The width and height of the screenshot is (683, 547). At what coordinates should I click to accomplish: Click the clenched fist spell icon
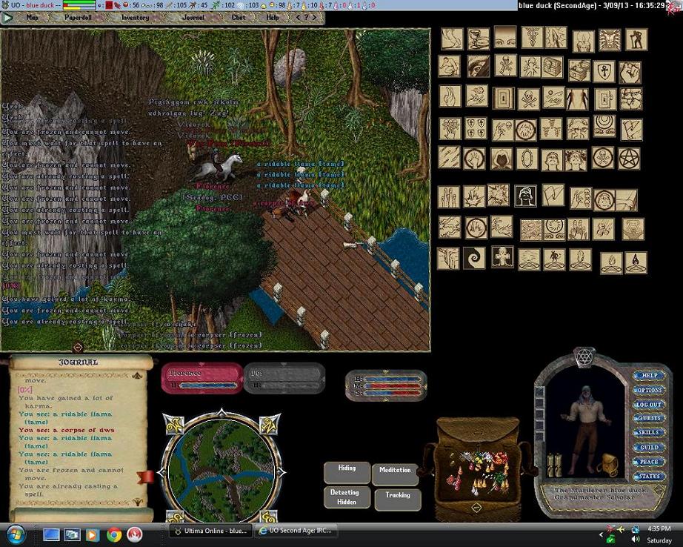tap(630, 73)
